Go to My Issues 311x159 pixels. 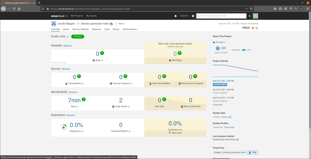click(91, 16)
